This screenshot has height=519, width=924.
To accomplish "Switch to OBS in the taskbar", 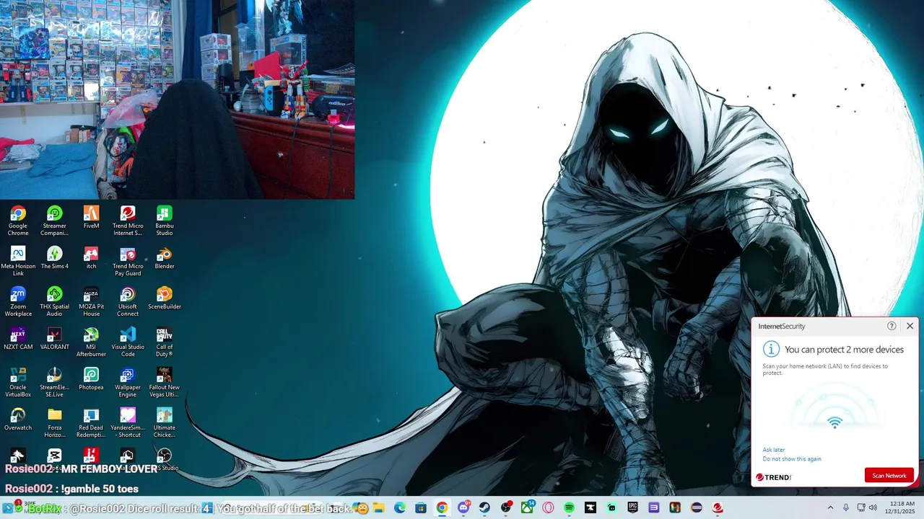I will click(506, 507).
